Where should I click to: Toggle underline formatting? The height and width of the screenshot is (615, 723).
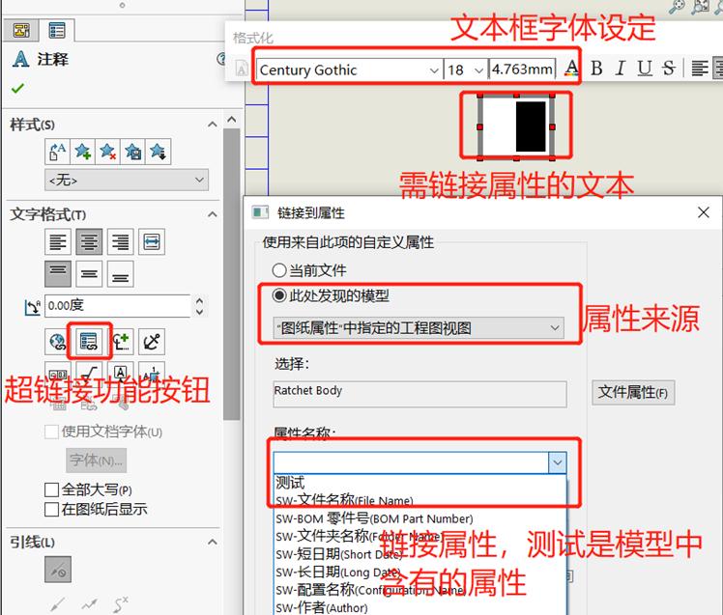tap(645, 69)
